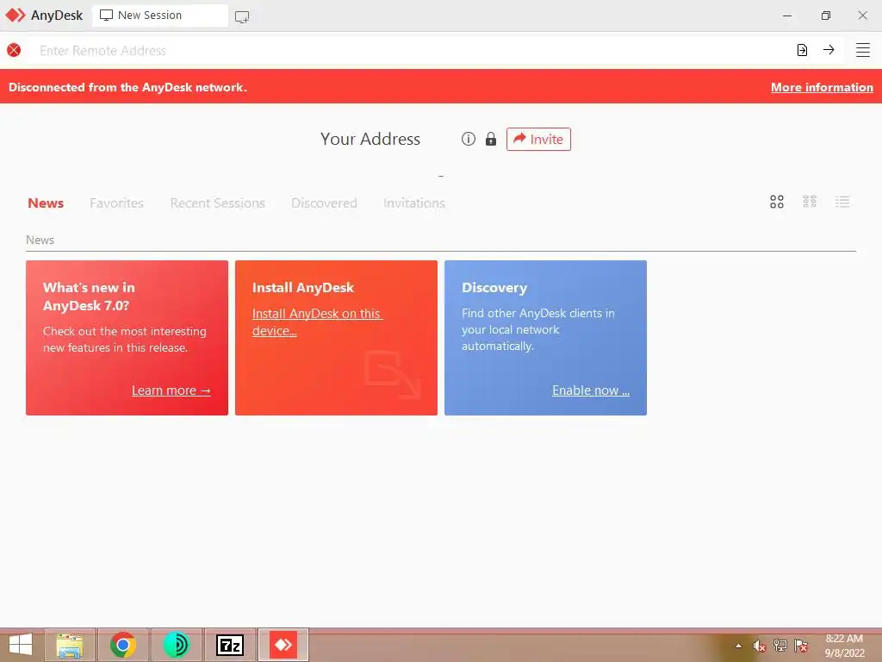
Task: Click the red disconnected status icon
Action: pyautogui.click(x=14, y=50)
